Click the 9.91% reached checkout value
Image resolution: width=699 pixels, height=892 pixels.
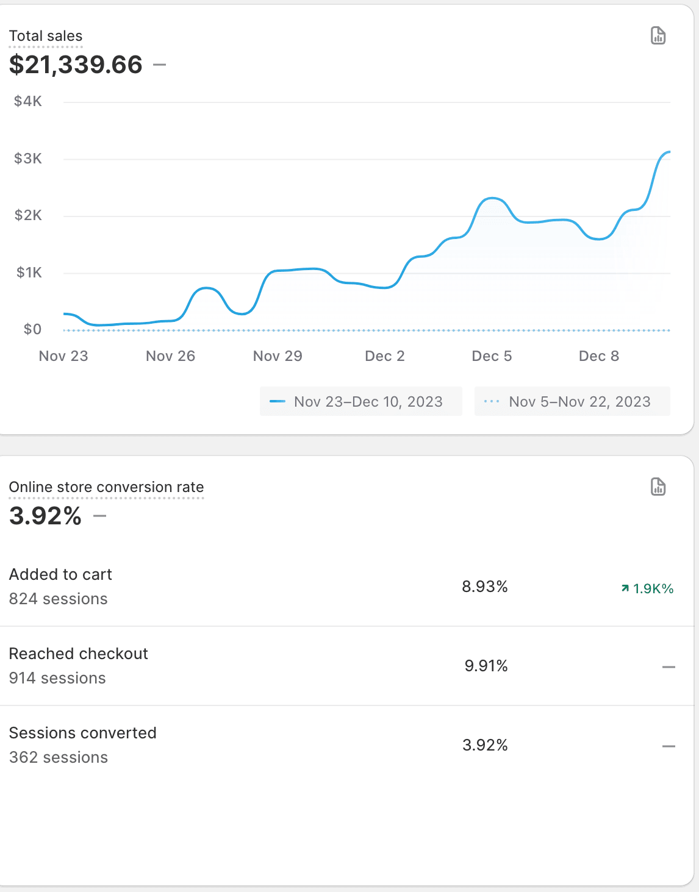pyautogui.click(x=486, y=666)
